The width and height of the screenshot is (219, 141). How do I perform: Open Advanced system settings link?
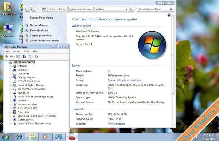pos(45,41)
